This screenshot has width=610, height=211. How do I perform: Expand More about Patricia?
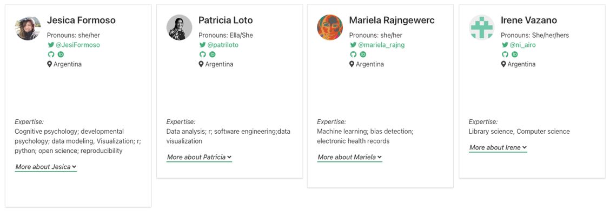[x=199, y=157]
